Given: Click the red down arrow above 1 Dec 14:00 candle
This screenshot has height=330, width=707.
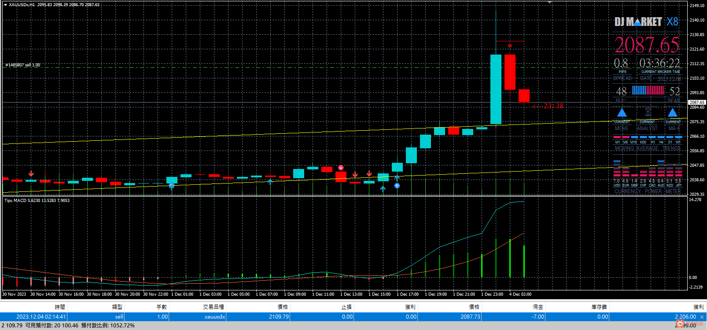Looking at the screenshot, I should tap(355, 175).
